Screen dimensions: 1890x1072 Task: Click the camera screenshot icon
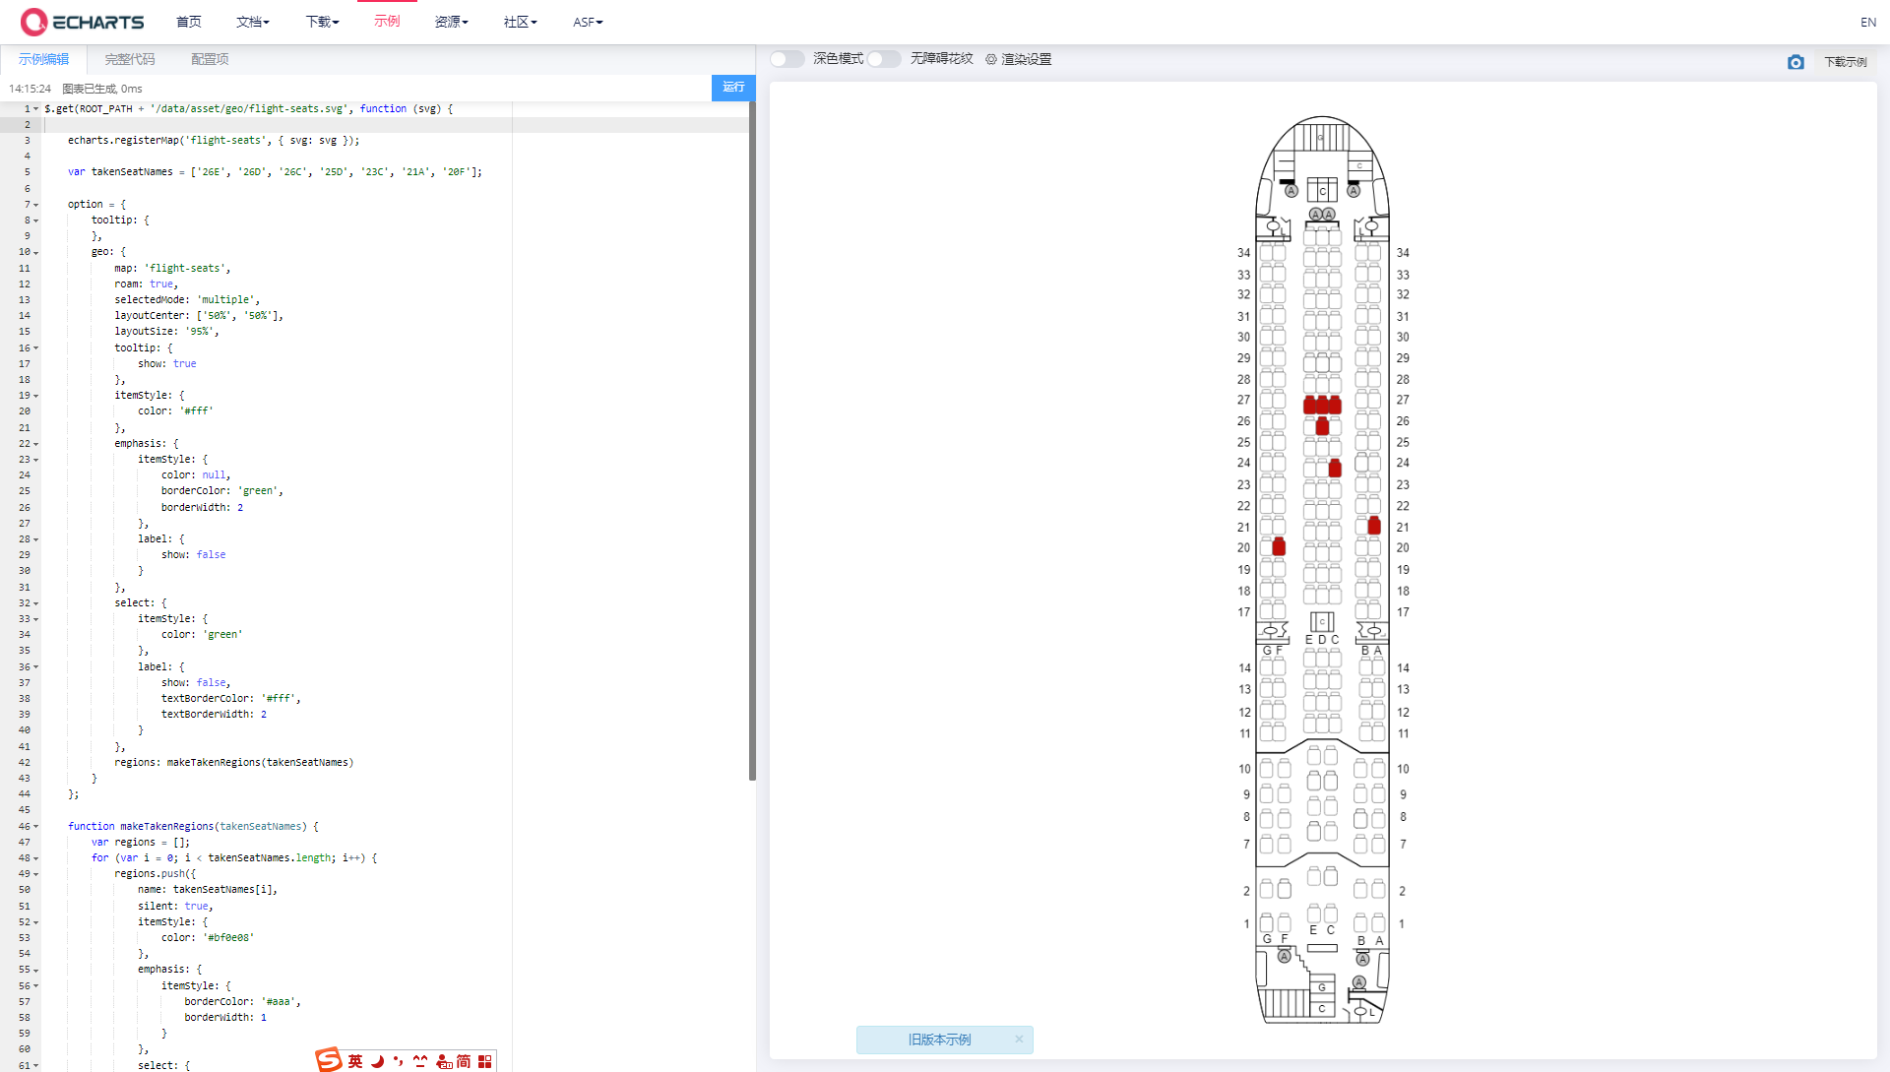click(1795, 62)
